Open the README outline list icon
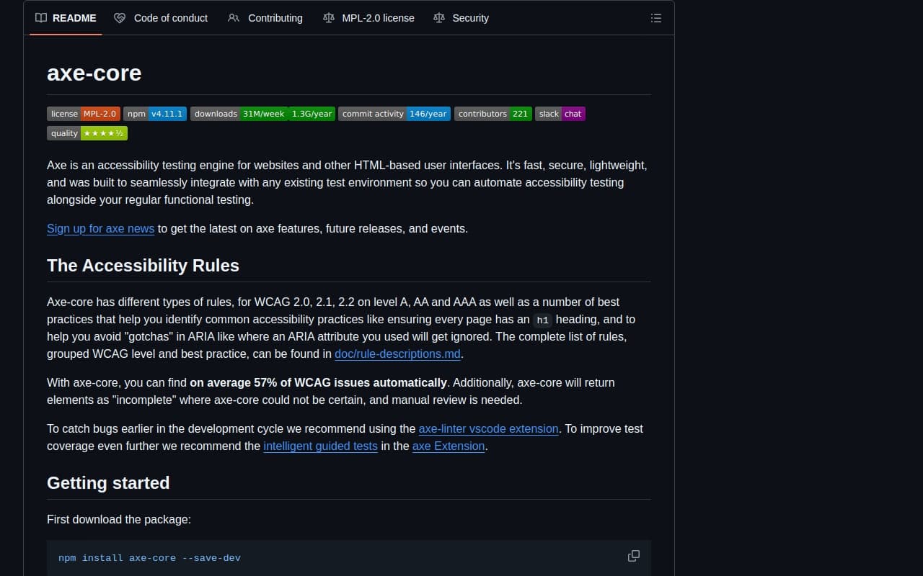 pos(655,18)
